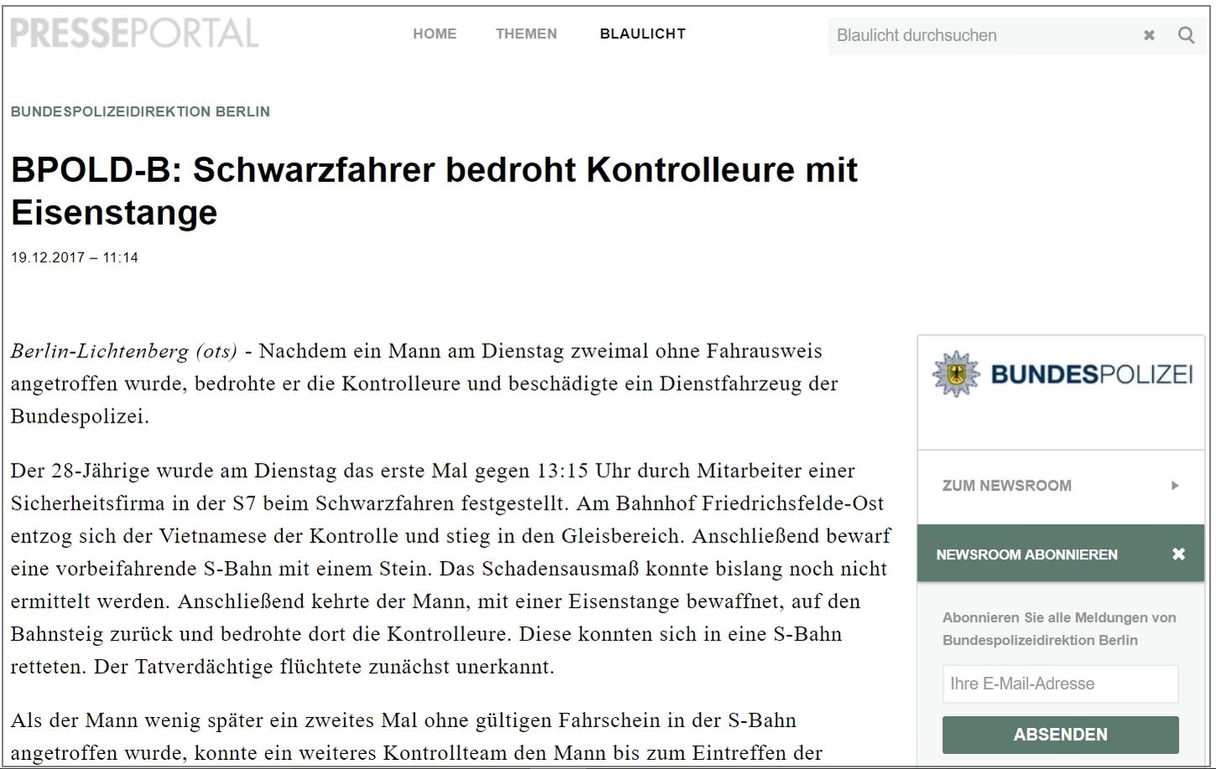Screen dimensions: 1216x769
Task: Click the Bundespolizeidirektion Berlin category link
Action: click(140, 112)
